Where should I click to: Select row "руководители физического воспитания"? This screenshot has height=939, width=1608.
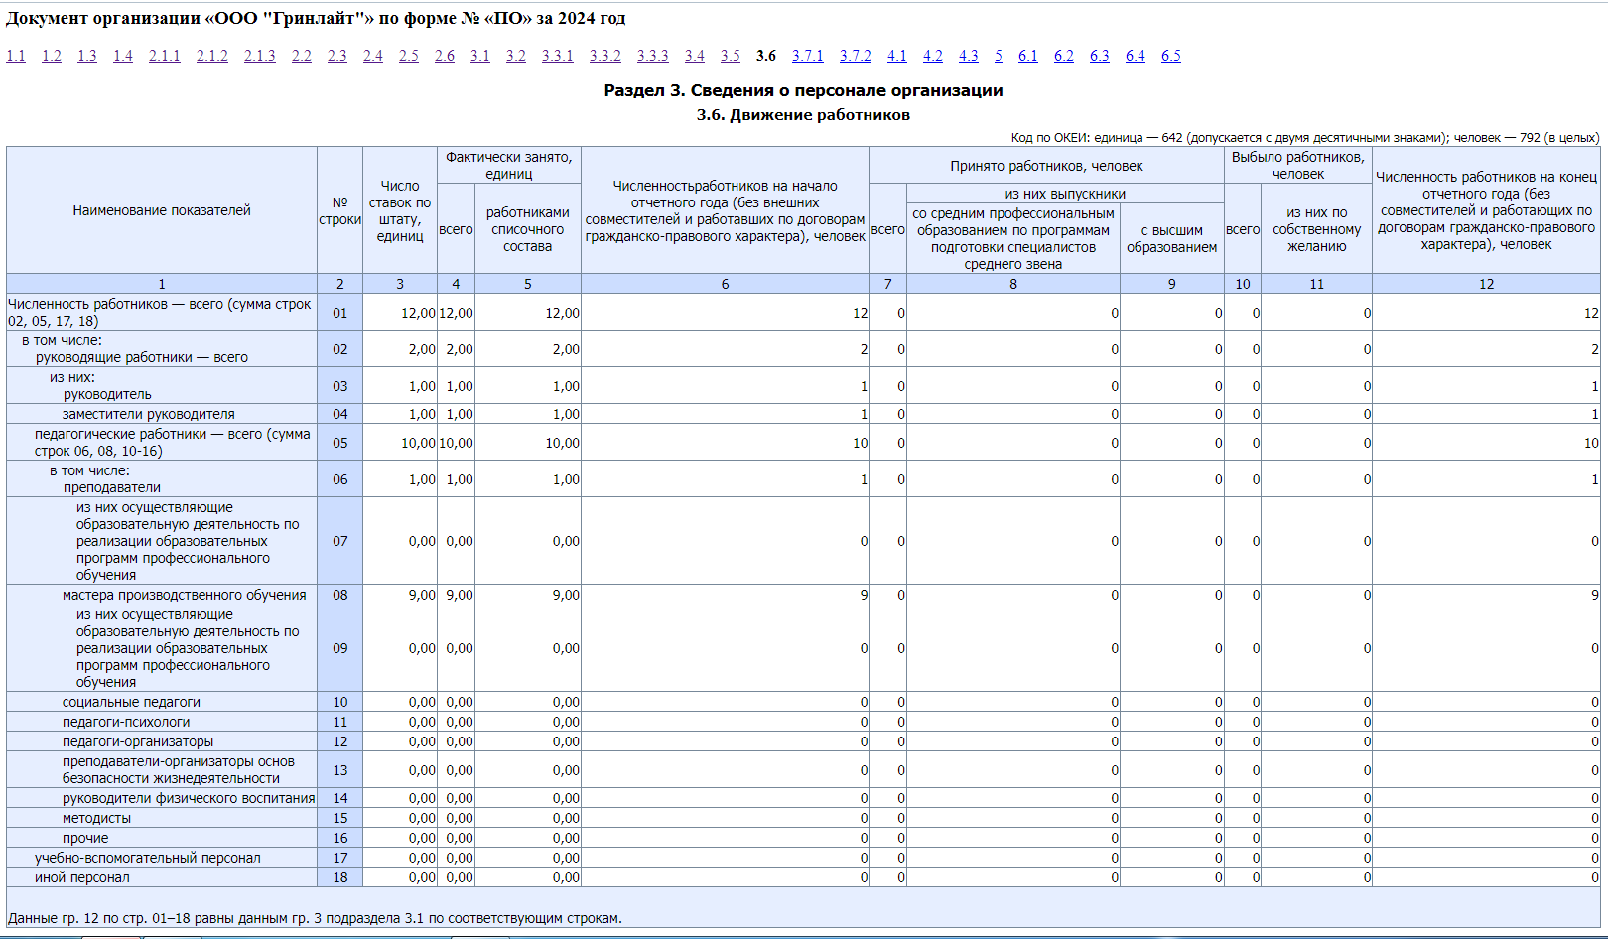803,798
